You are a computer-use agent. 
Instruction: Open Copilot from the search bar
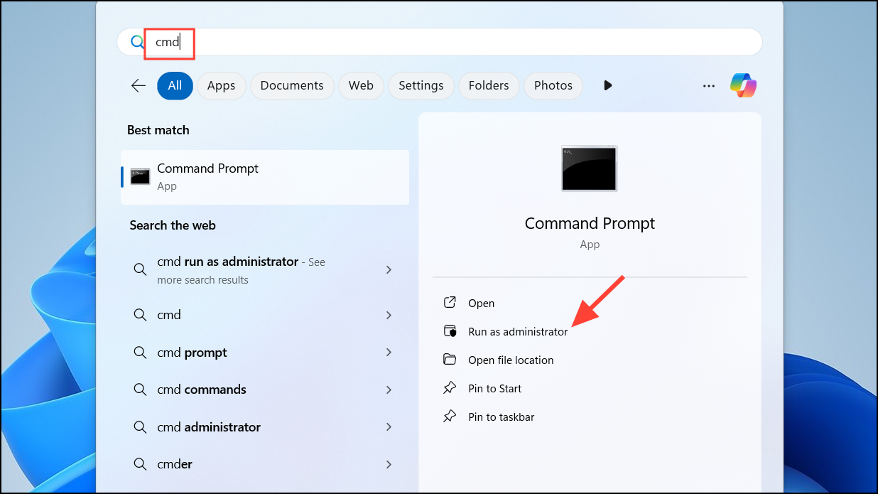pyautogui.click(x=742, y=85)
